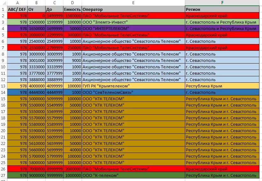Select cell 3777999 in row 11
Image resolution: width=262 pixels, height=181 pixels.
coord(54,73)
